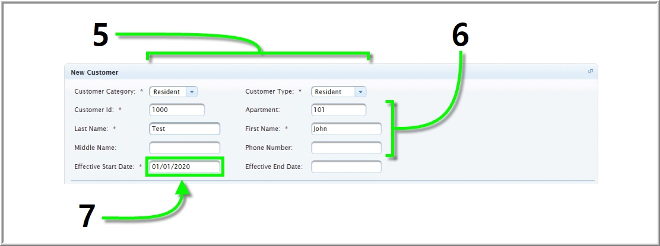Screen dimensions: 660x246
Task: Select the Last Name field with Test
Action: click(184, 129)
